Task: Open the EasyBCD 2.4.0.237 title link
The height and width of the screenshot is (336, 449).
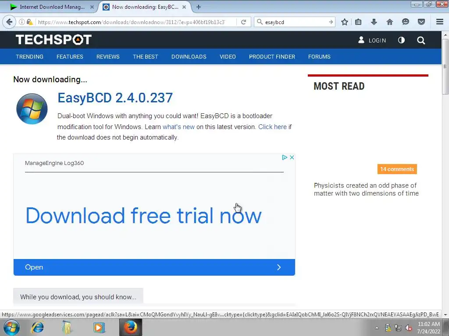Action: coord(115,98)
